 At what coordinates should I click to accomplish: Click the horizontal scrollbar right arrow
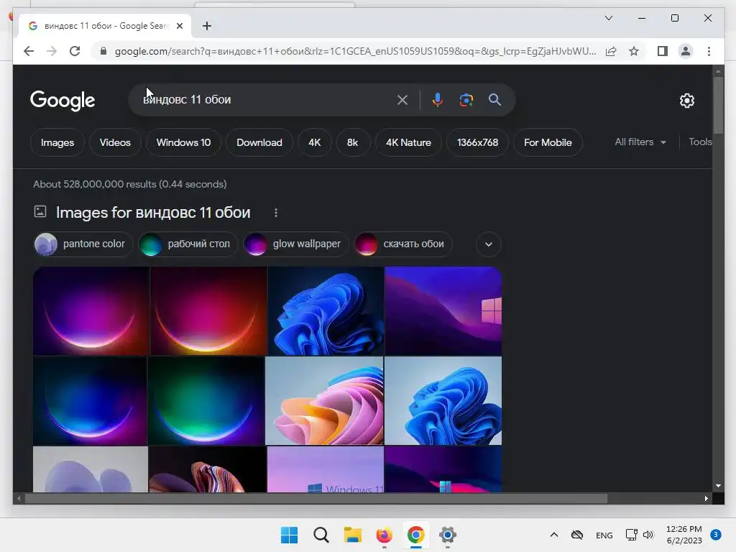pyautogui.click(x=706, y=499)
